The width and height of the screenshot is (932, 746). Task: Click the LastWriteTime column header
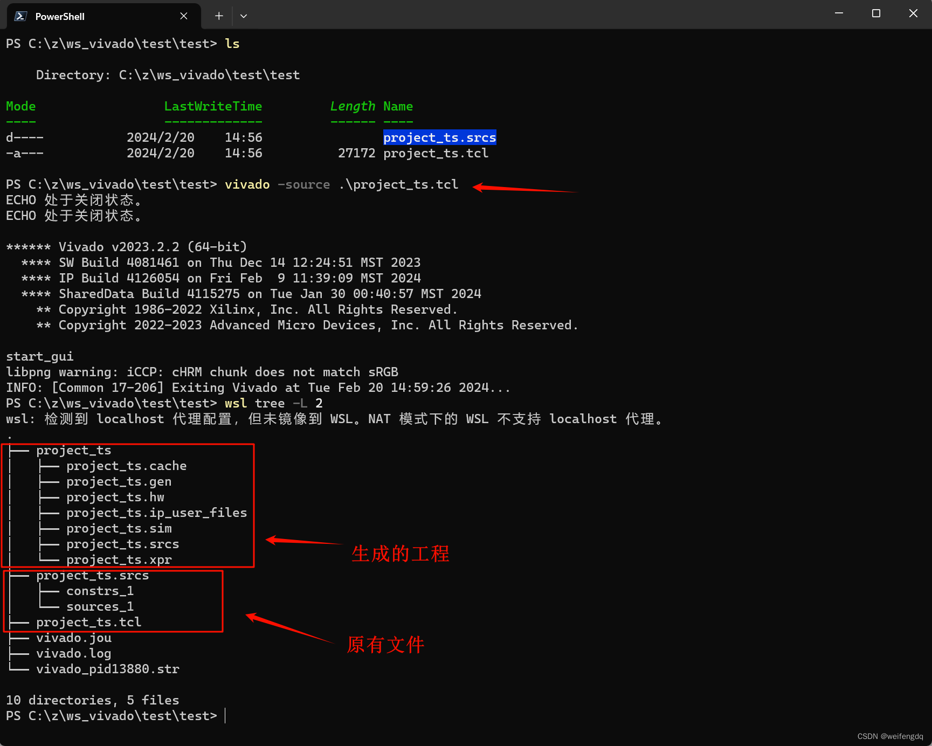(213, 106)
